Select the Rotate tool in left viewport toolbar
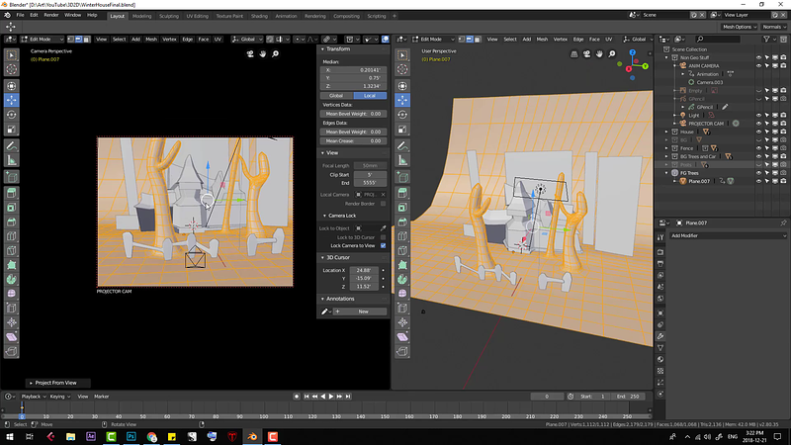 11,115
